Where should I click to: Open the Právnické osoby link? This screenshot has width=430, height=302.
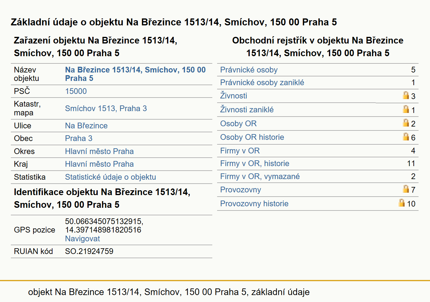tap(249, 70)
